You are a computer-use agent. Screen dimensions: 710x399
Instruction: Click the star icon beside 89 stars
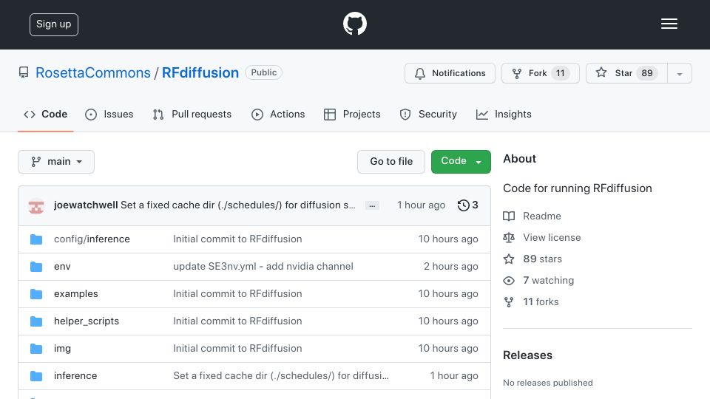[509, 259]
